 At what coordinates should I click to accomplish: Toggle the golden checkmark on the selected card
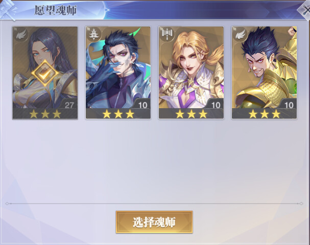click(45, 73)
